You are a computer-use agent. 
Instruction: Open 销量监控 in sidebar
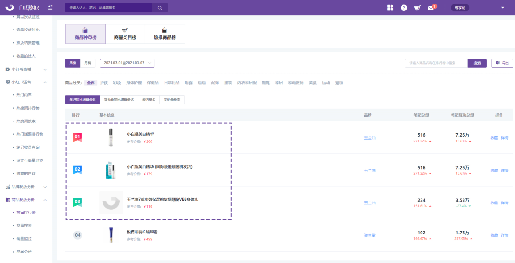24,239
